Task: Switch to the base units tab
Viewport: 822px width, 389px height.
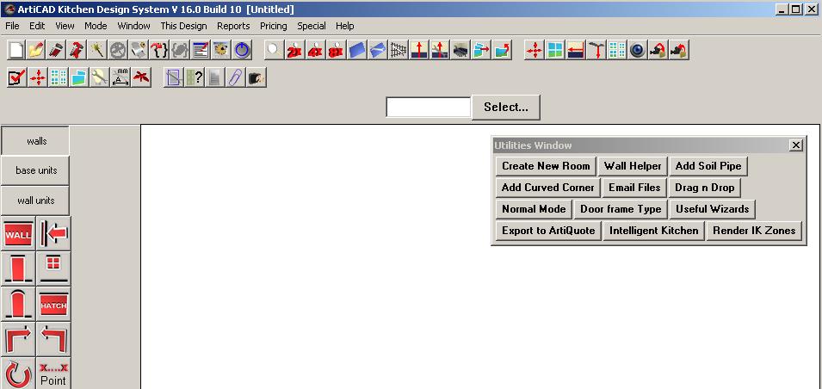Action: (x=35, y=170)
